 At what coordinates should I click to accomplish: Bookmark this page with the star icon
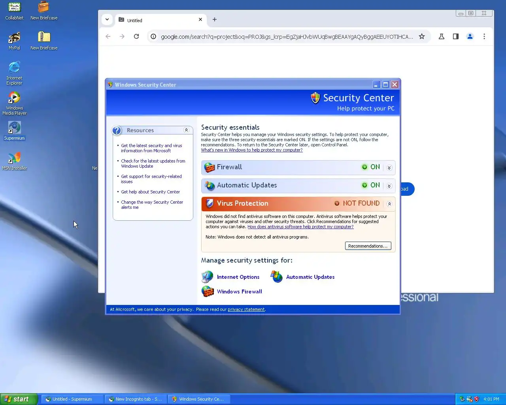coord(422,36)
